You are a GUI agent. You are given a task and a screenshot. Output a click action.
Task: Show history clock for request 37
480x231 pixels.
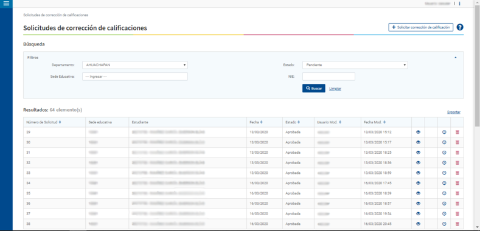444,213
